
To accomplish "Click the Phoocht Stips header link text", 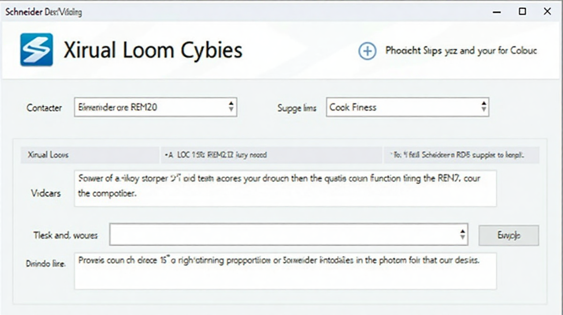I will 461,51.
